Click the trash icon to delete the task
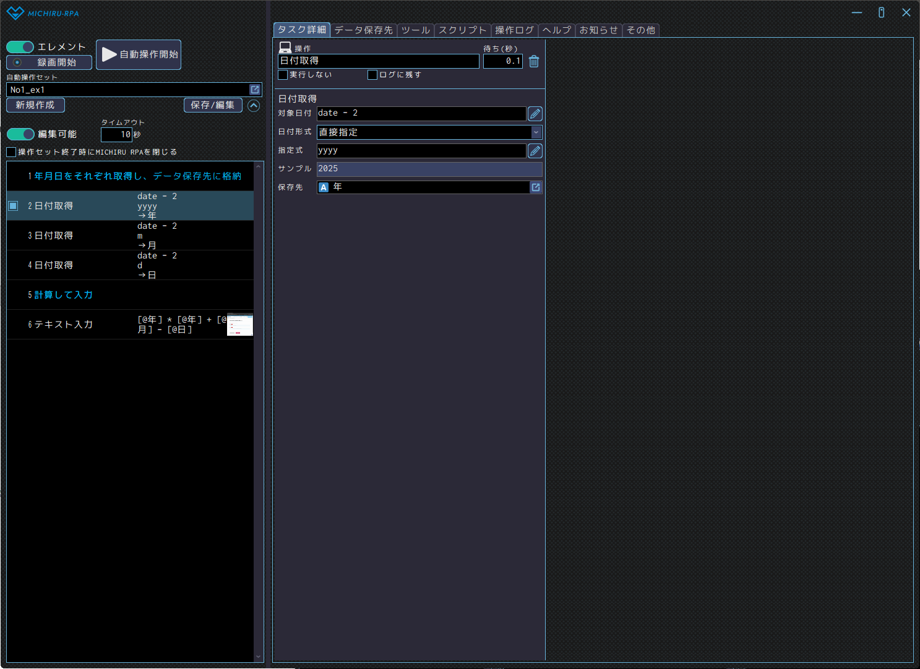Image resolution: width=920 pixels, height=669 pixels. 534,61
